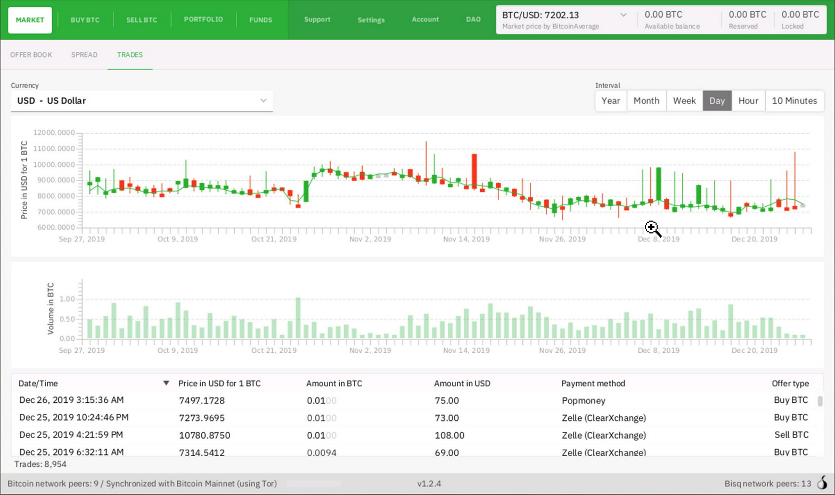
Task: Click the Trades: 8,954 count label
Action: [40, 464]
